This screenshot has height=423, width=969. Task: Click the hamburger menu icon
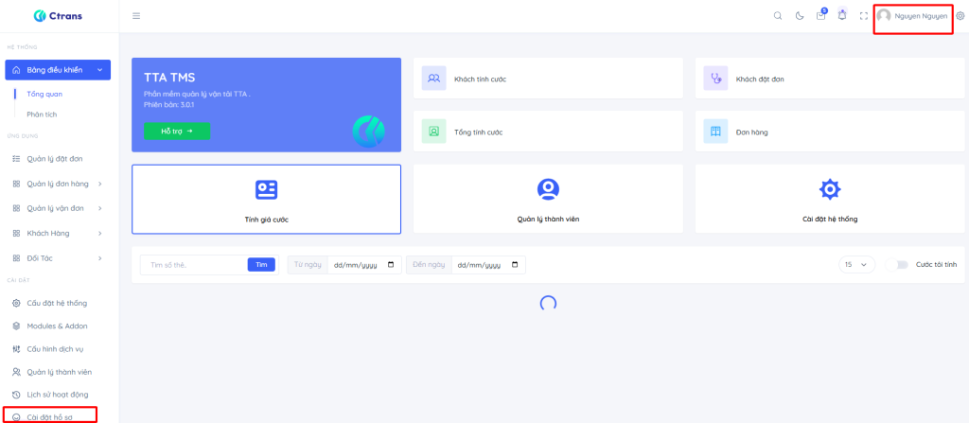click(136, 16)
